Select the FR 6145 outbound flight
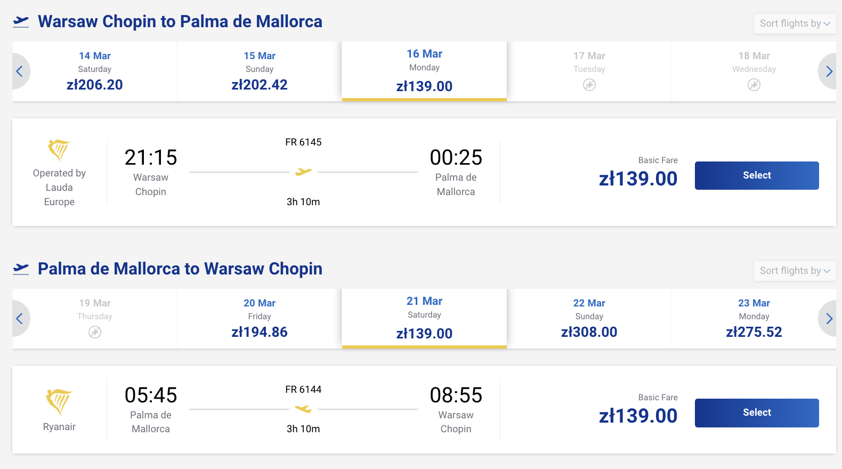842x469 pixels. point(756,175)
